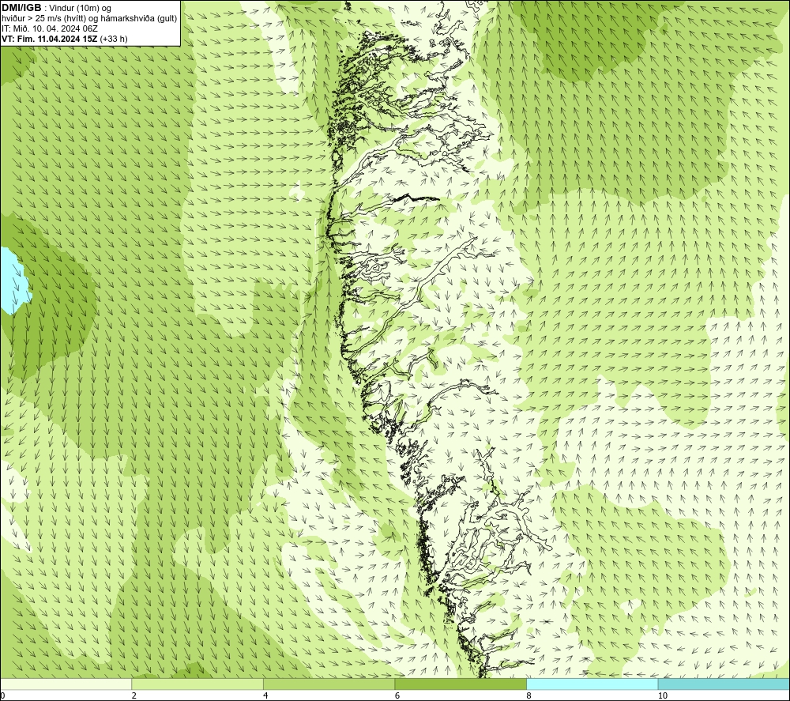Click the 'Vindur (10m) og' header text
Image resolution: width=790 pixels, height=701 pixels.
(81, 9)
